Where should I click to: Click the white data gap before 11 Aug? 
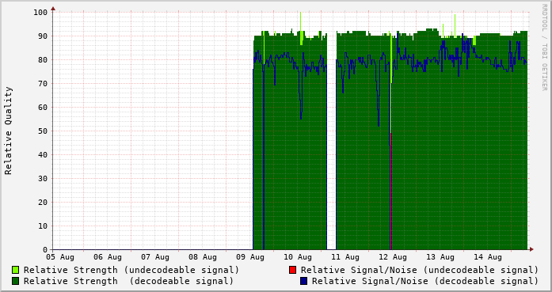[x=332, y=141]
